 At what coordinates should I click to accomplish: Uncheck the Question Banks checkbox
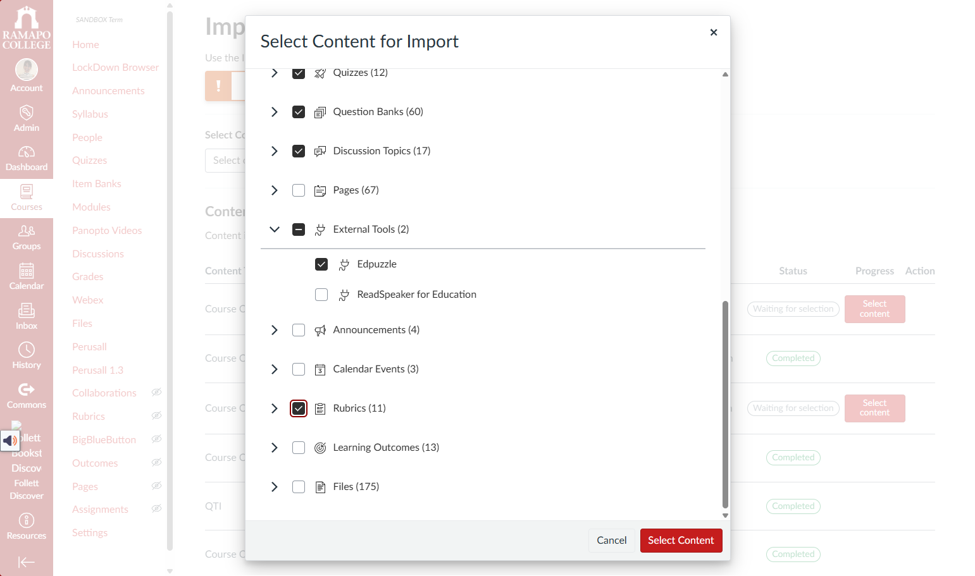[x=299, y=112]
